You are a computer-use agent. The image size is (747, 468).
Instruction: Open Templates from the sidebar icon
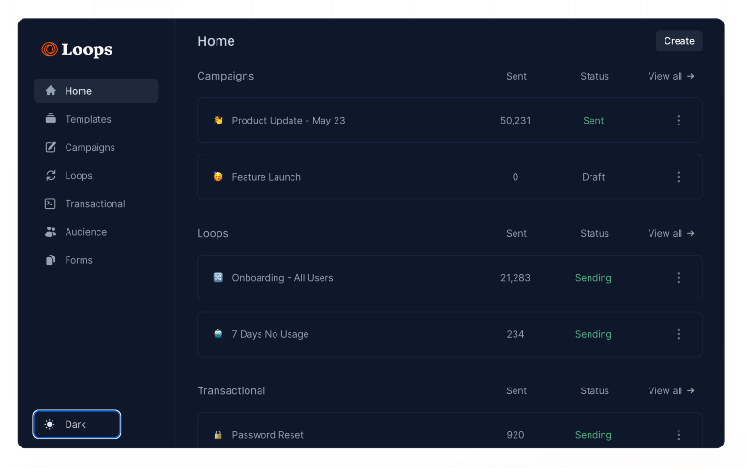51,119
